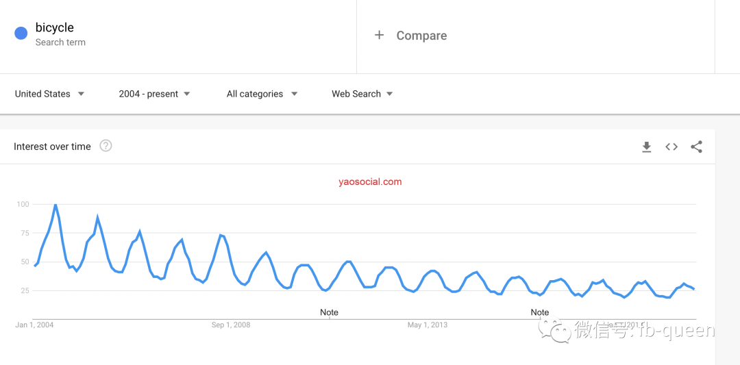Image resolution: width=740 pixels, height=365 pixels.
Task: Download the interest over time data
Action: click(647, 147)
